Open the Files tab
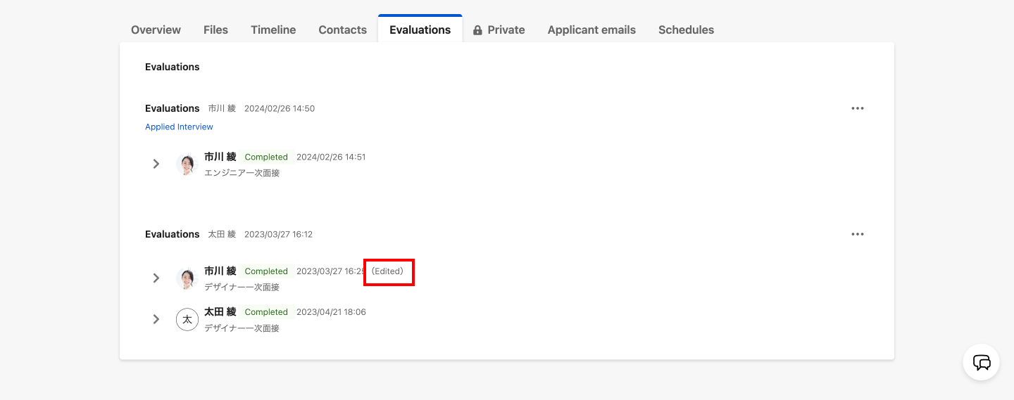The width and height of the screenshot is (1014, 400). [x=215, y=30]
